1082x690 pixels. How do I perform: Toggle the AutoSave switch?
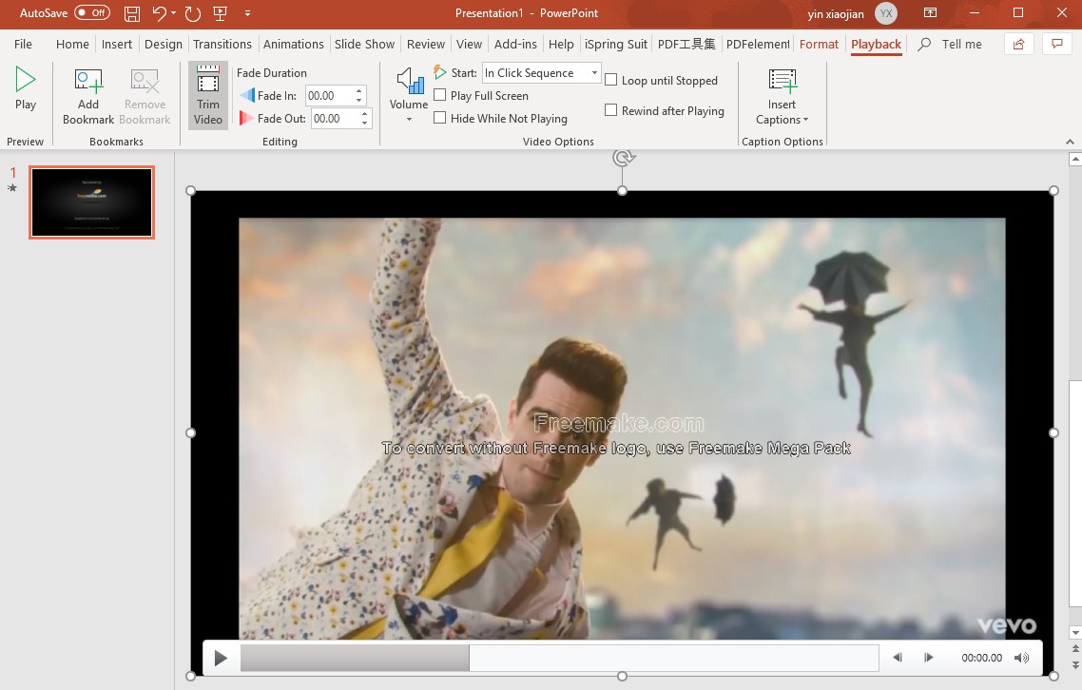[92, 12]
